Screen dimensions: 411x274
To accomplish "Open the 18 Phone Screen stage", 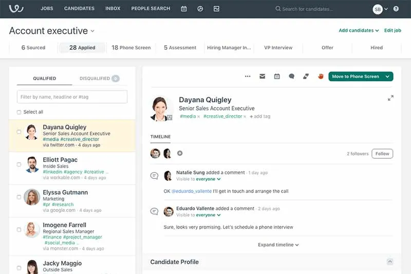I will click(131, 47).
